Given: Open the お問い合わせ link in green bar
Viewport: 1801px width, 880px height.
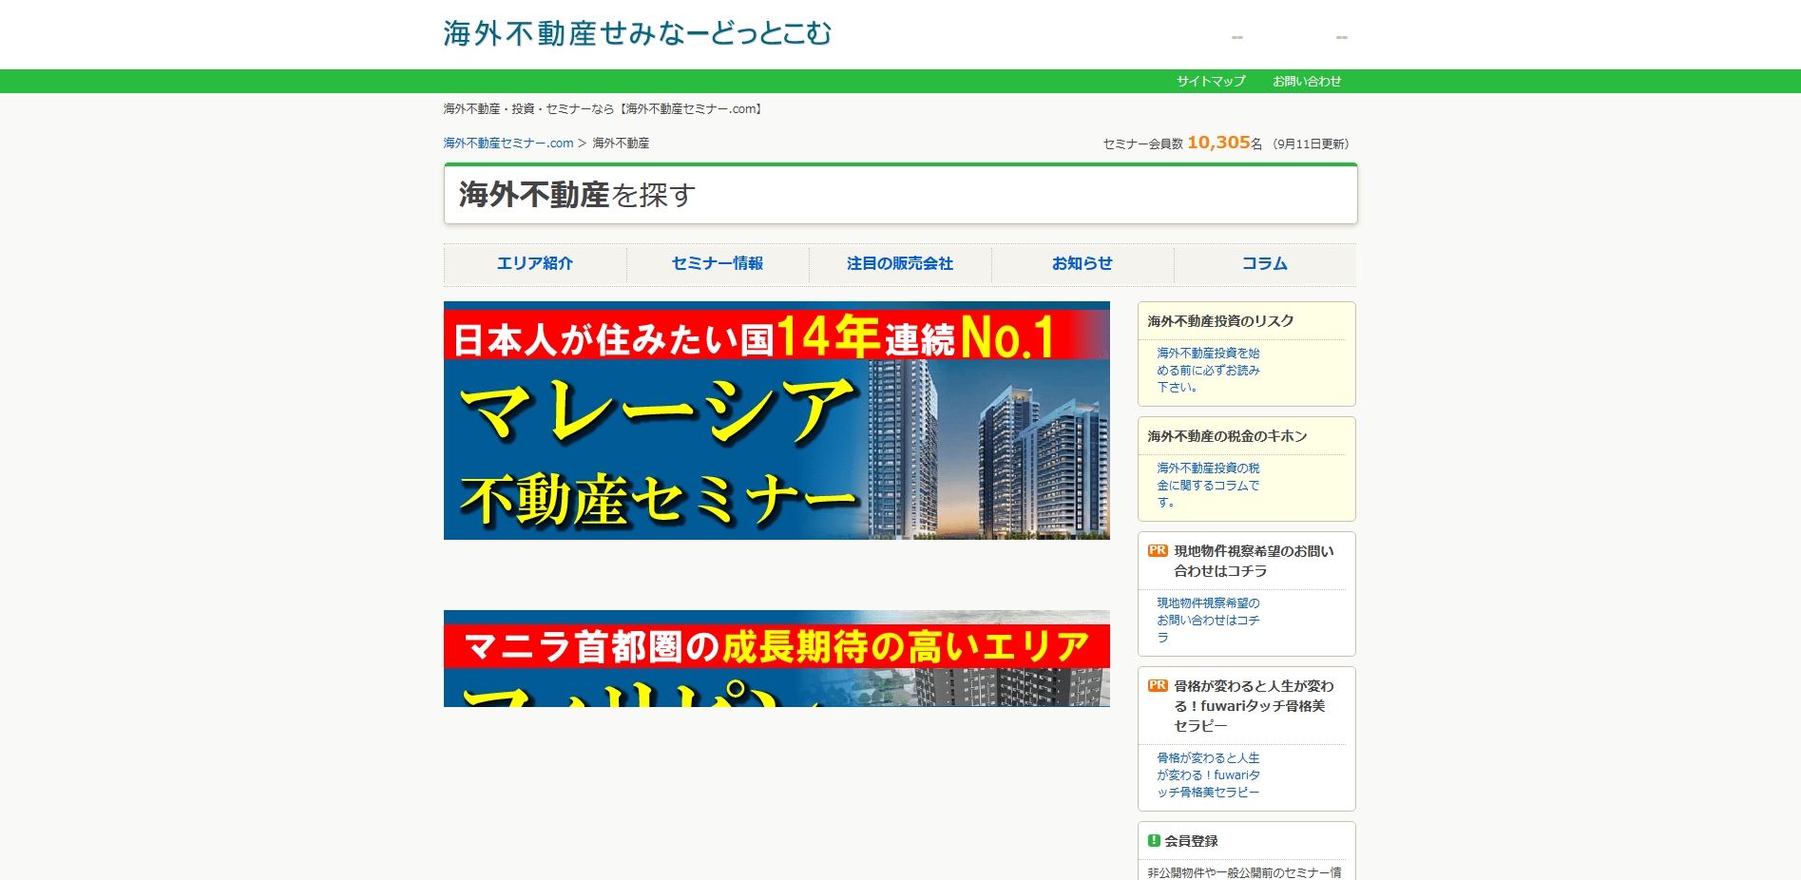Looking at the screenshot, I should pyautogui.click(x=1307, y=82).
